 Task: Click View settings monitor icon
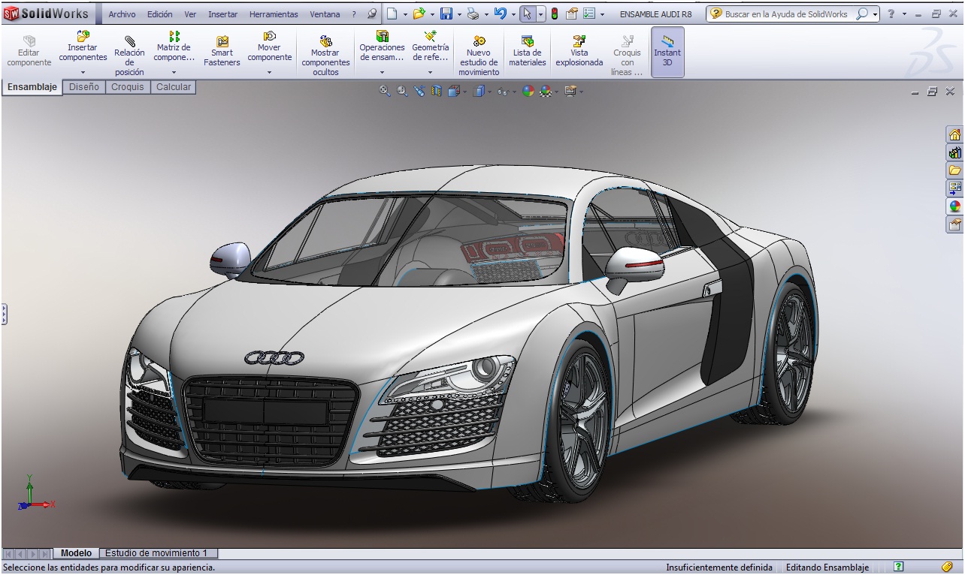[570, 91]
